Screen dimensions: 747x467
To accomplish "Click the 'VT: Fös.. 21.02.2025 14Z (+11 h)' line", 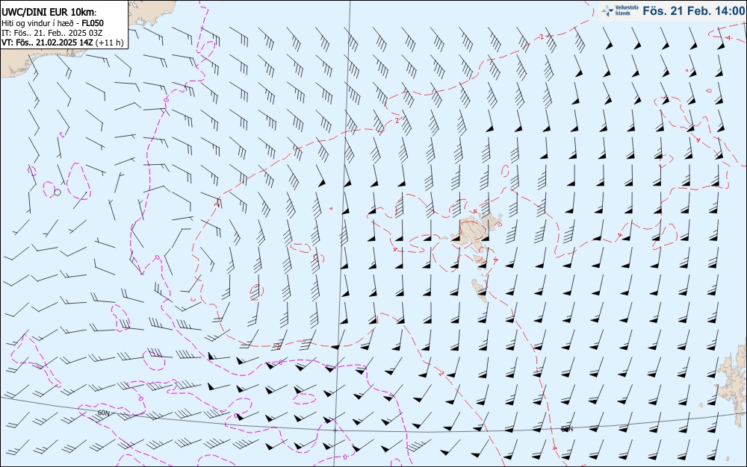I will (63, 43).
